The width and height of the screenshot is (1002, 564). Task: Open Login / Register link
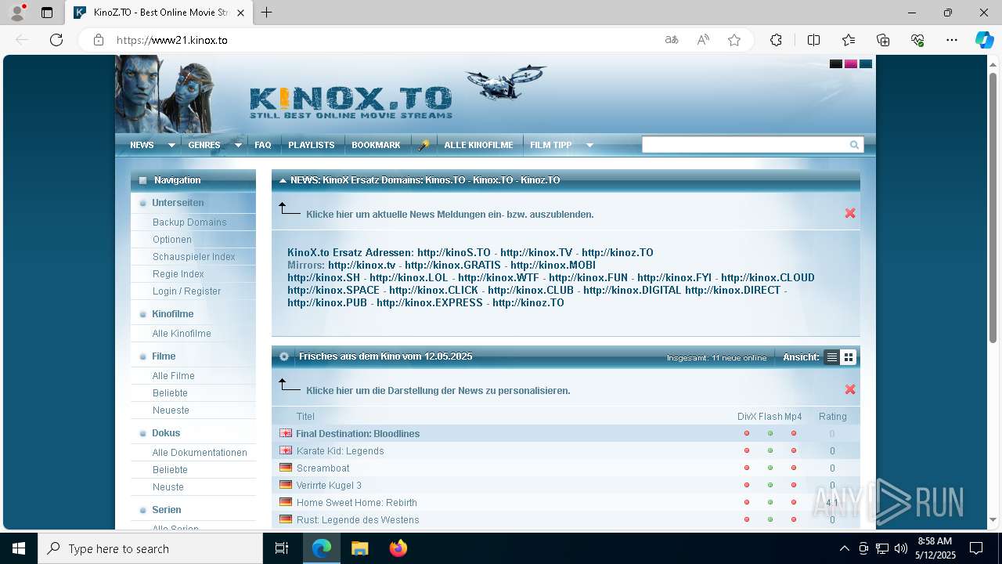(x=186, y=291)
